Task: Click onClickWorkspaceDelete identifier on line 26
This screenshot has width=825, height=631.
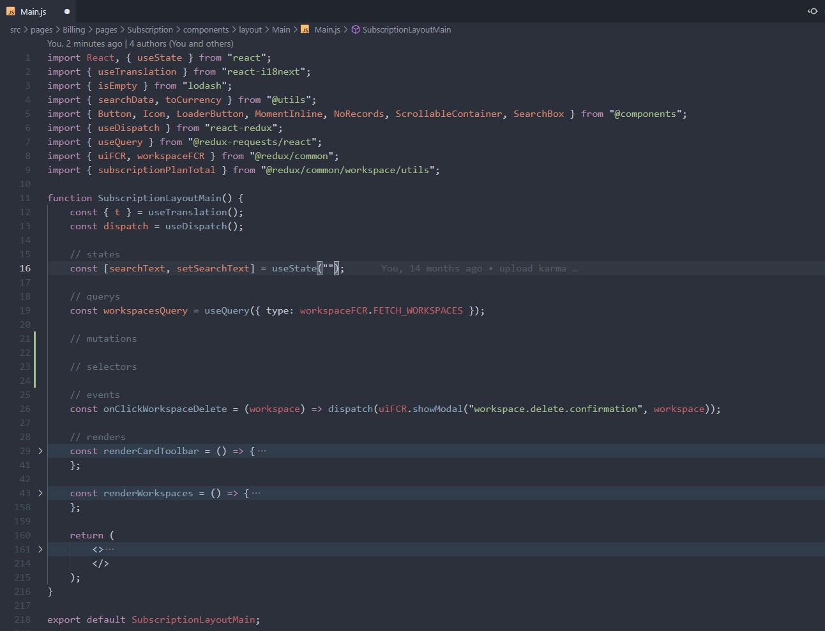Action: (165, 409)
